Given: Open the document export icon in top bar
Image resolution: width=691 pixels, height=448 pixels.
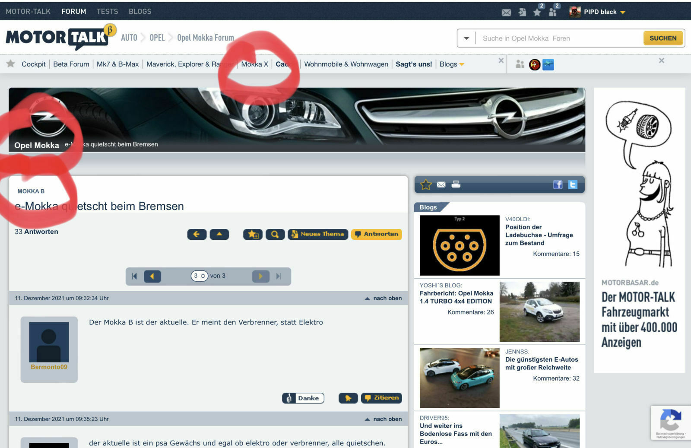Looking at the screenshot, I should click(522, 12).
